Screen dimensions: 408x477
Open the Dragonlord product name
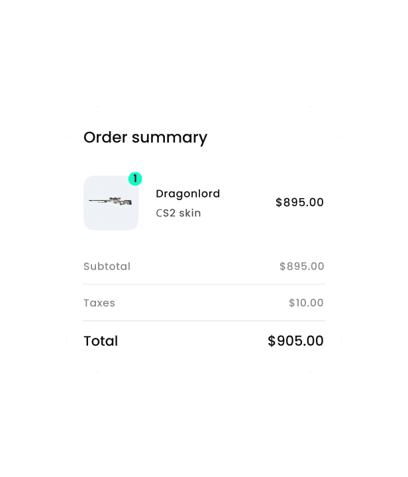click(187, 193)
